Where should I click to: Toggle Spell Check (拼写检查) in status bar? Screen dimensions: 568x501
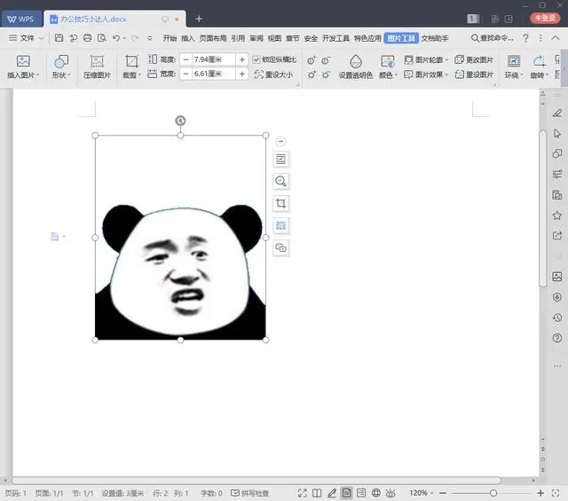(250, 493)
